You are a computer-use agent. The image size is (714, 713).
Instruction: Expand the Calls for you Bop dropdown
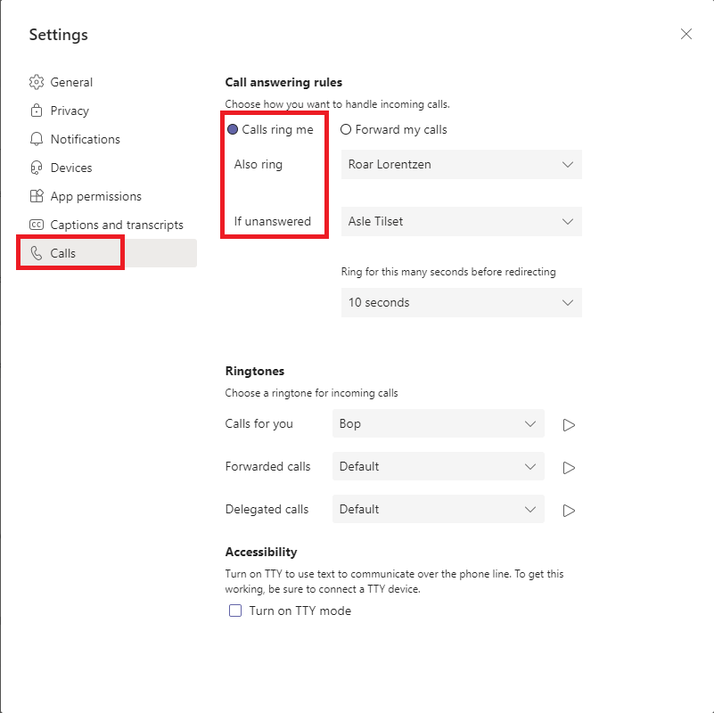pyautogui.click(x=438, y=423)
